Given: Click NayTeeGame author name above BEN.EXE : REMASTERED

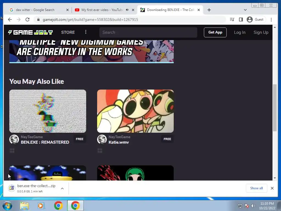Looking at the screenshot, I should pyautogui.click(x=32, y=137).
